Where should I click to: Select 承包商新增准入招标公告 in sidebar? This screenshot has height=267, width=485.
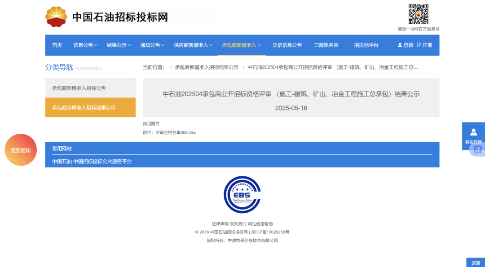(x=90, y=88)
